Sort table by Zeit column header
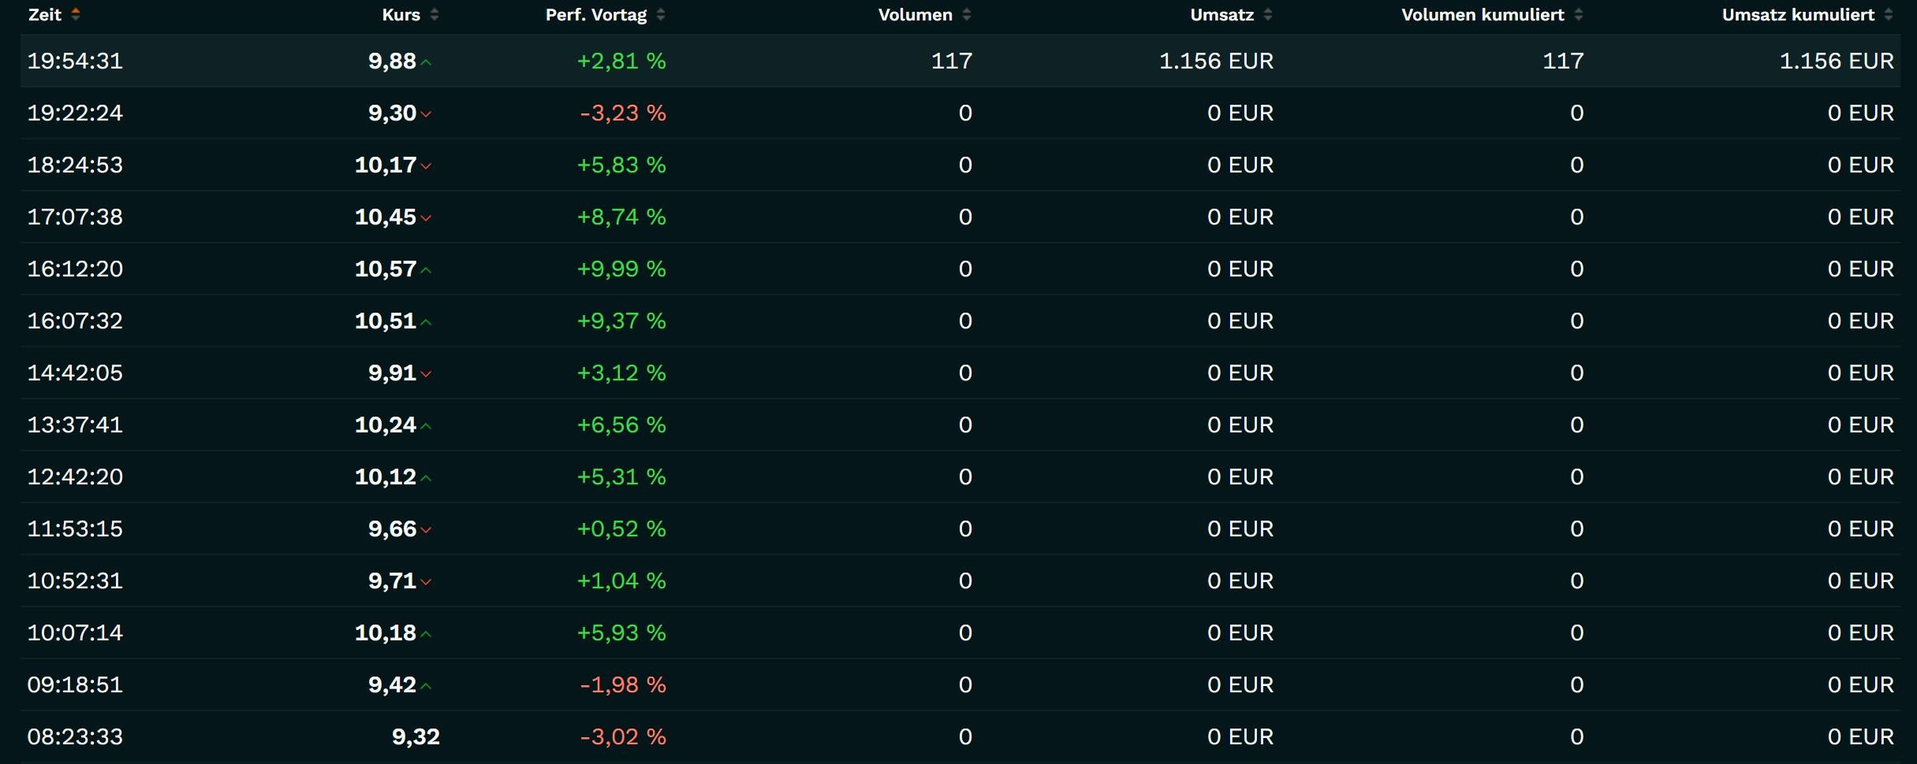Screen dimensions: 1917x764 [x=45, y=14]
